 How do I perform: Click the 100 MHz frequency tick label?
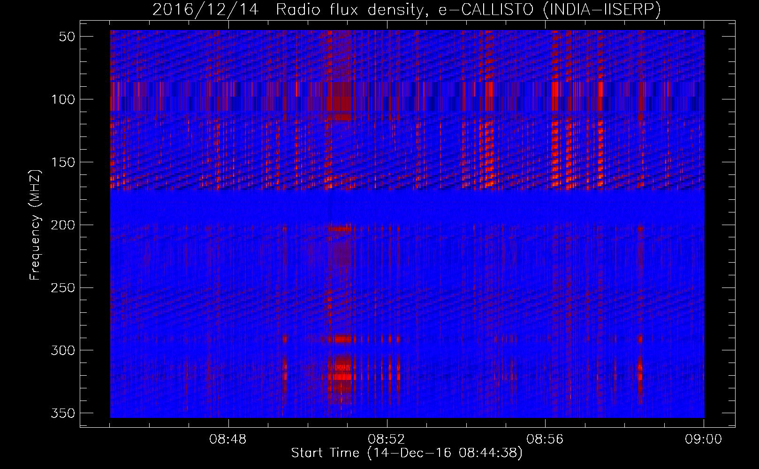[x=63, y=99]
